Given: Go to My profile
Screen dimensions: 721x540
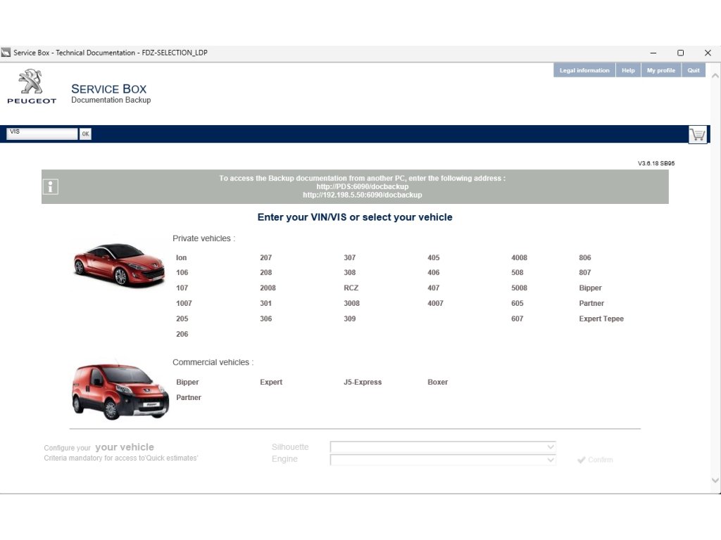Looking at the screenshot, I should 660,70.
